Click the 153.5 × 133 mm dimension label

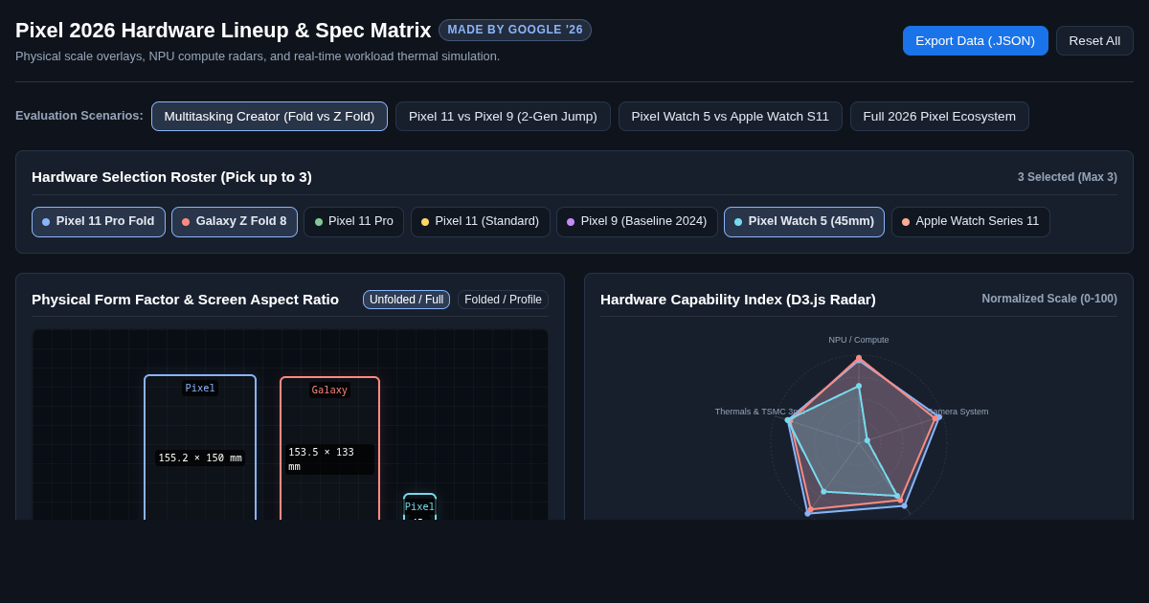point(329,459)
